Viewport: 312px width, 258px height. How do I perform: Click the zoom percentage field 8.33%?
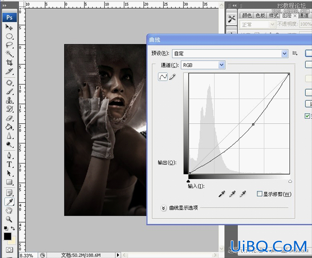coord(27,255)
